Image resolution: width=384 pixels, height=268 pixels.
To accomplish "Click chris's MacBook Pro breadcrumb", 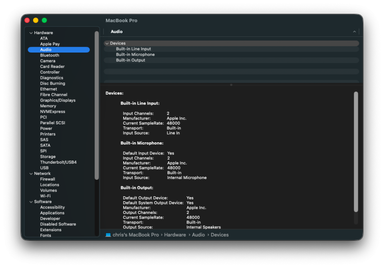I will [x=136, y=235].
